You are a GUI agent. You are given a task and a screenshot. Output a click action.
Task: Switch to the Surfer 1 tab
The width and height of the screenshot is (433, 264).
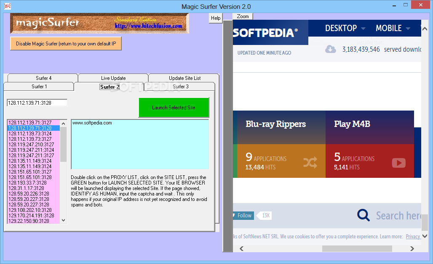click(39, 87)
